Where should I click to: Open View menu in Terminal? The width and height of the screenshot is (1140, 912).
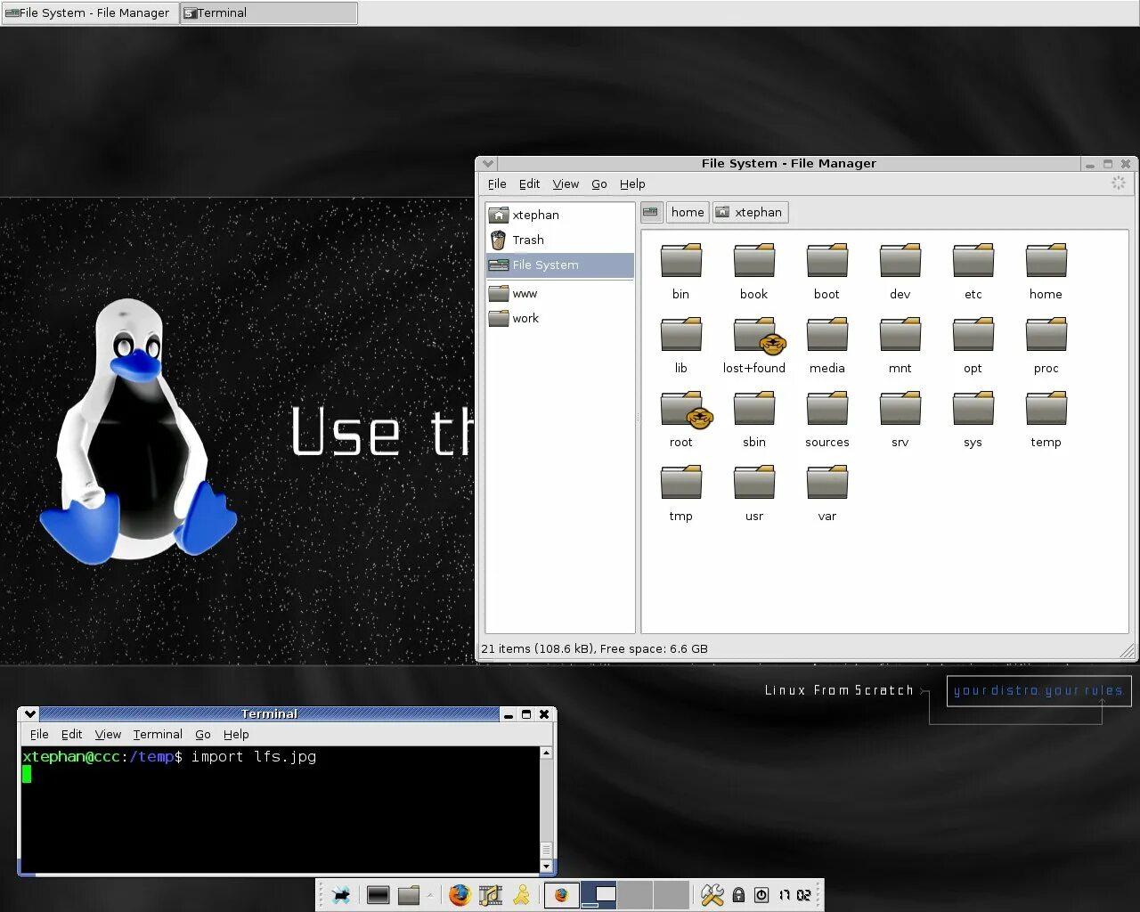[x=108, y=734]
